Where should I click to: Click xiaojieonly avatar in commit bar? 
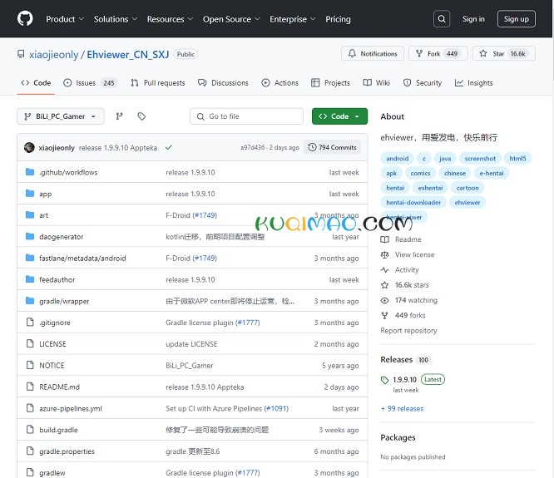pyautogui.click(x=29, y=147)
